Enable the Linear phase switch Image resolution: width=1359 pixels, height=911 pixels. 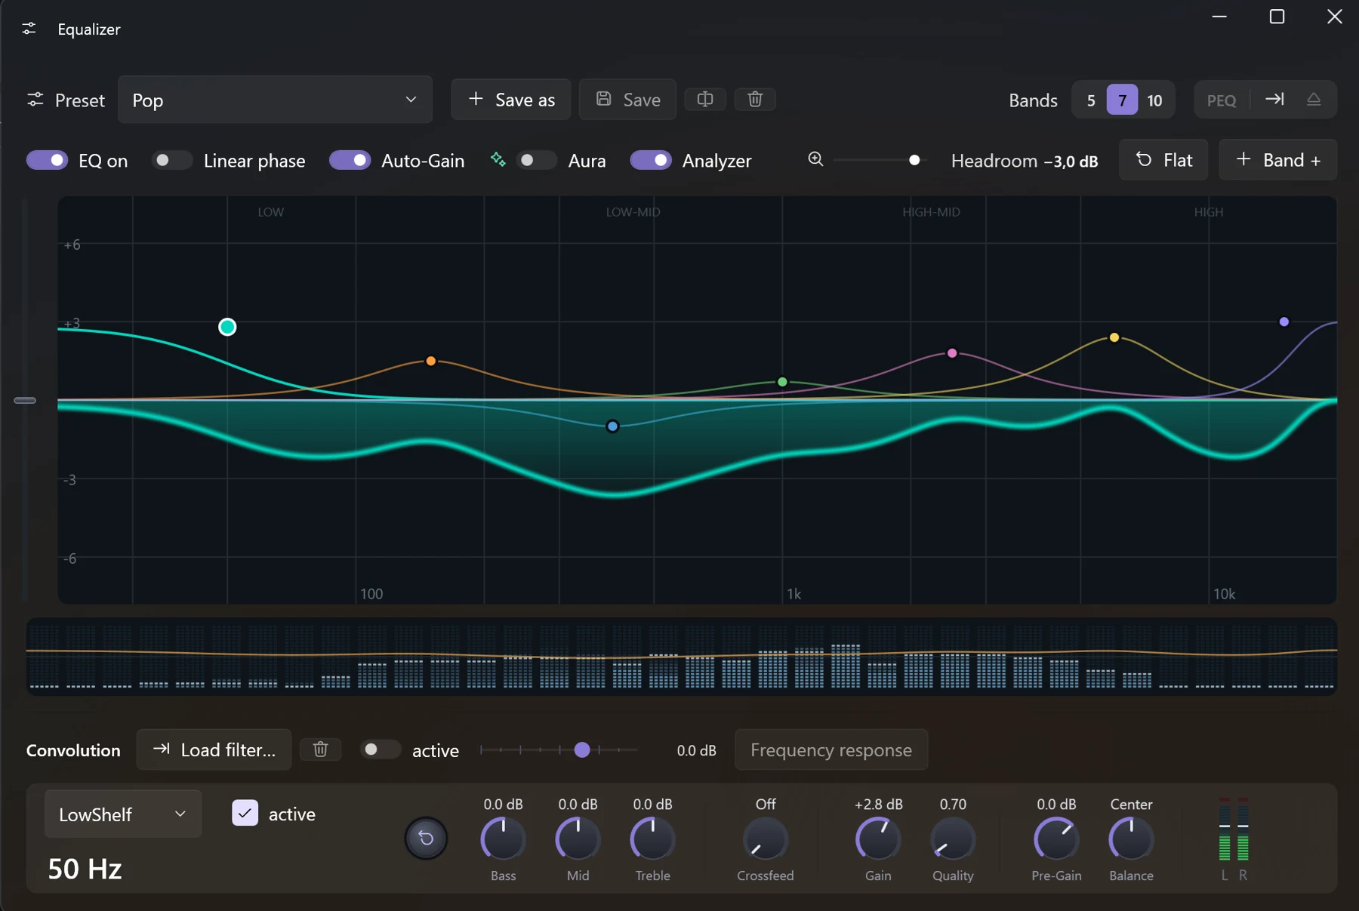tap(171, 160)
